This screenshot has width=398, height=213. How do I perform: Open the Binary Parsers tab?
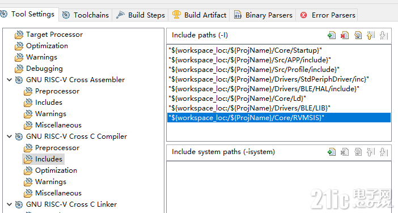pos(263,15)
